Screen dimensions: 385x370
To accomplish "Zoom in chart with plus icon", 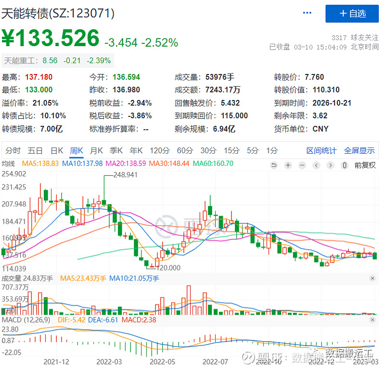I will [x=288, y=165].
